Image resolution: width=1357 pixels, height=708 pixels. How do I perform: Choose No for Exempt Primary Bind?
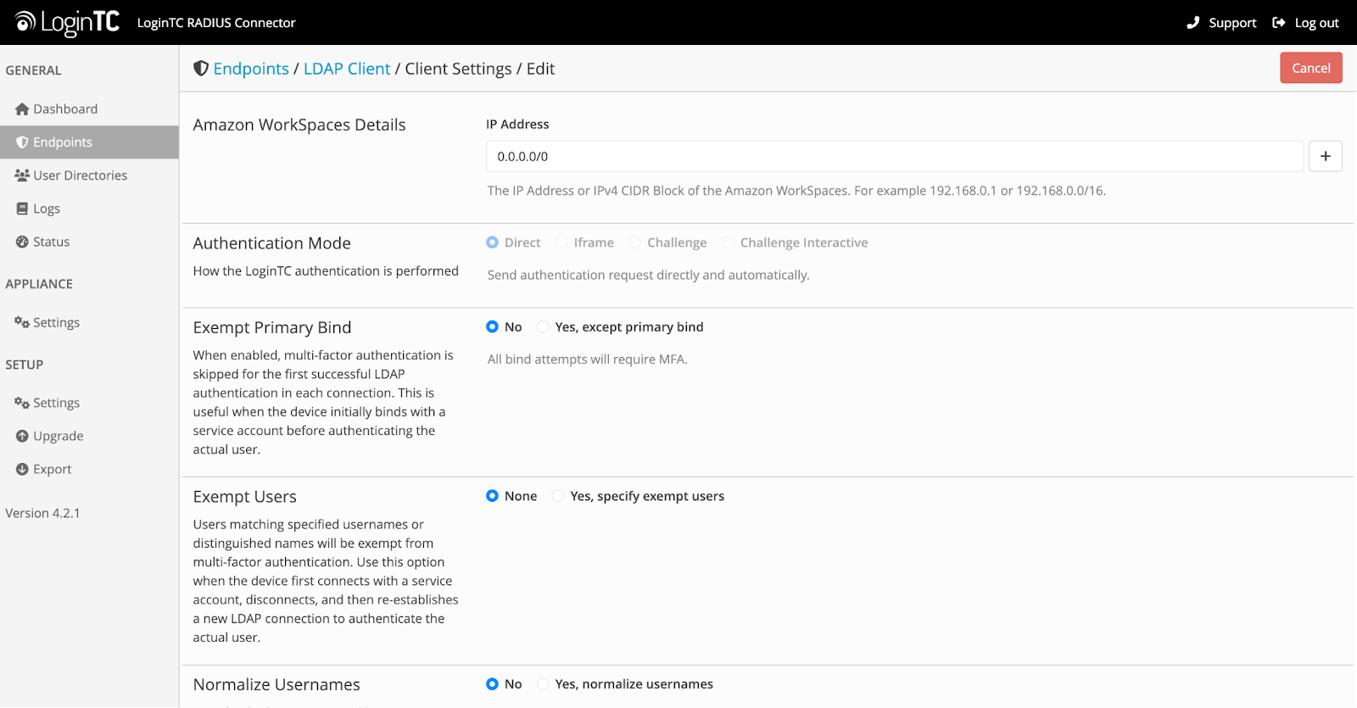pos(492,326)
